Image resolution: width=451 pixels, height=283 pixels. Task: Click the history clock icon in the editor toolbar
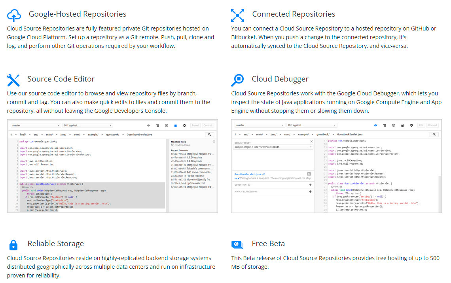pos(167,125)
